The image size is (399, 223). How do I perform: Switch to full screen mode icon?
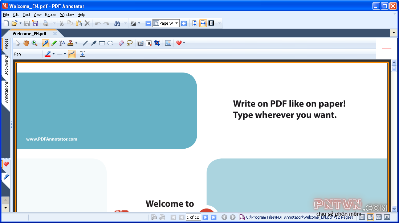[x=211, y=24]
